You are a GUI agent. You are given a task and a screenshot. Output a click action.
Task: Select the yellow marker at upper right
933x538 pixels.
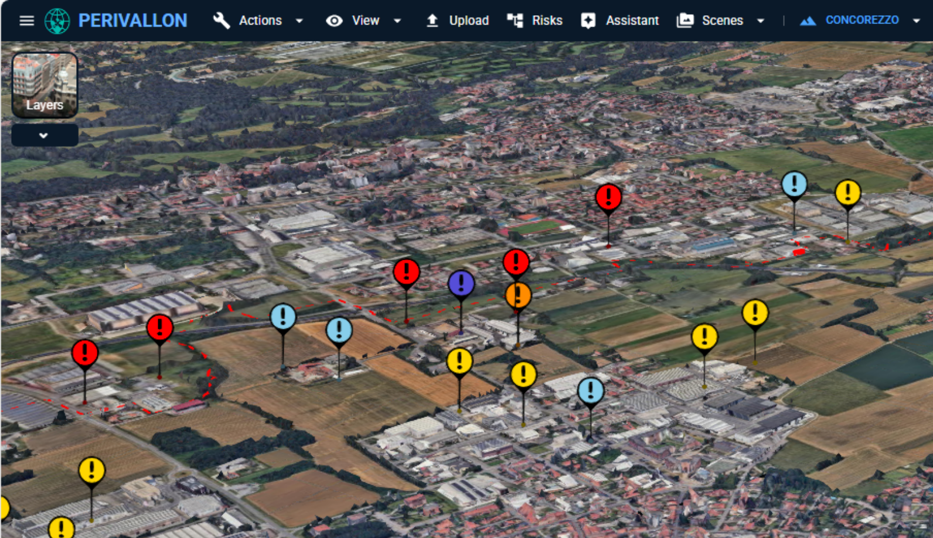click(847, 192)
